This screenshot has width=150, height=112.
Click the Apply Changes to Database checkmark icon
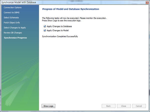click(45, 26)
